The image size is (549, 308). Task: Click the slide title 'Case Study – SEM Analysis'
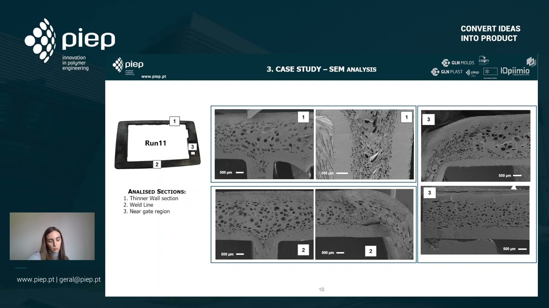321,69
